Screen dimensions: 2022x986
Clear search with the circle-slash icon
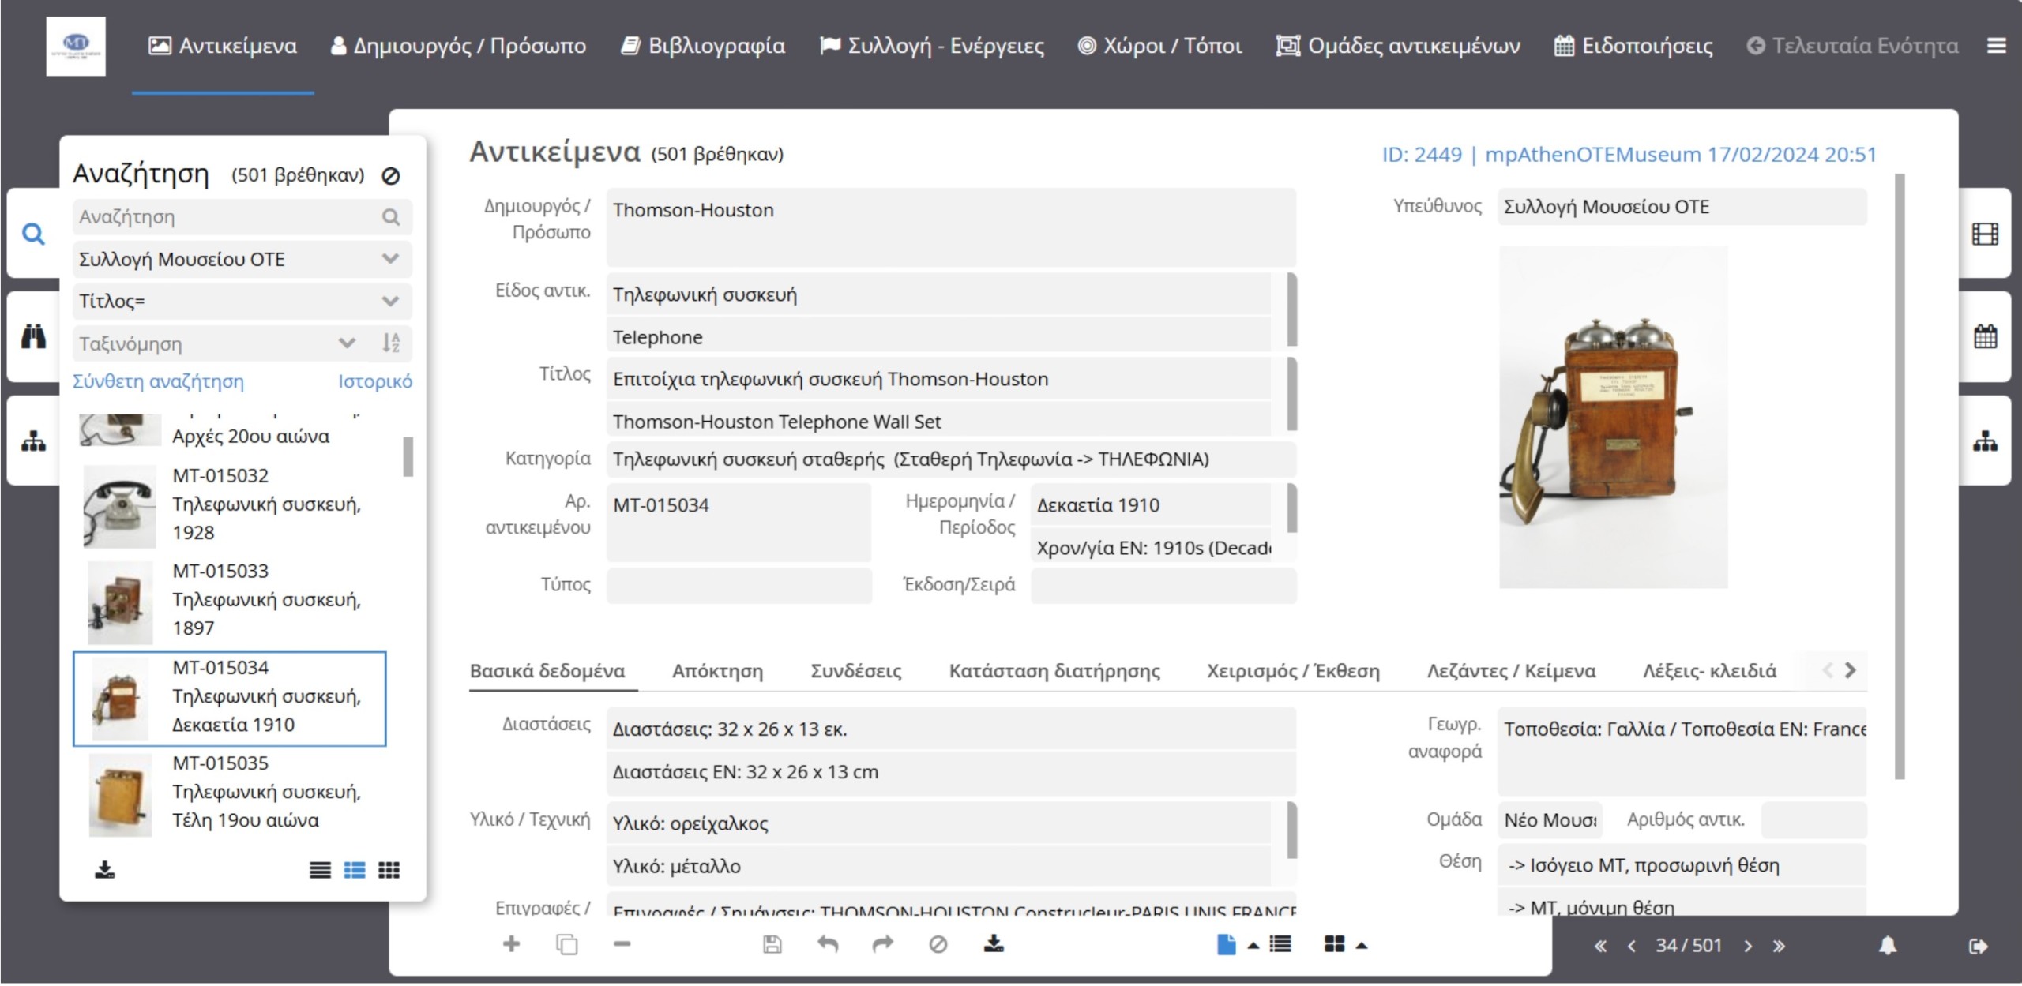point(390,175)
